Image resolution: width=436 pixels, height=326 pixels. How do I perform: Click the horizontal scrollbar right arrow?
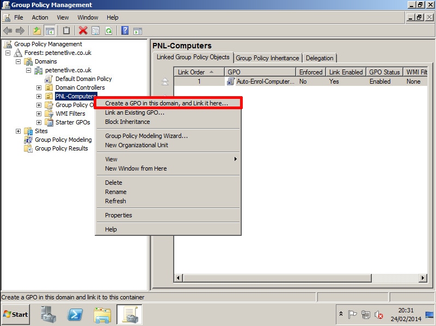pyautogui.click(x=423, y=278)
